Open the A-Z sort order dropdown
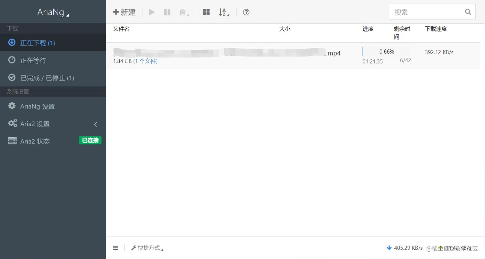 [x=223, y=12]
